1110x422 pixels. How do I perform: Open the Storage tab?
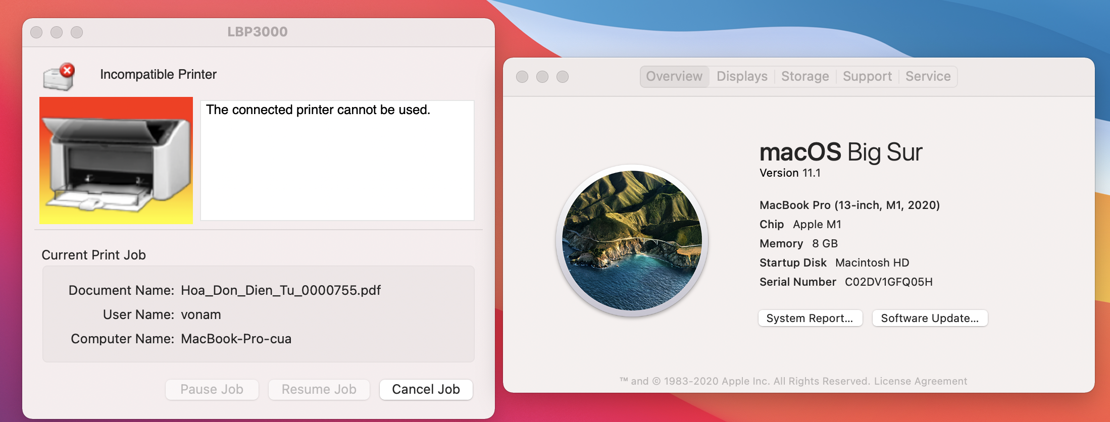805,76
